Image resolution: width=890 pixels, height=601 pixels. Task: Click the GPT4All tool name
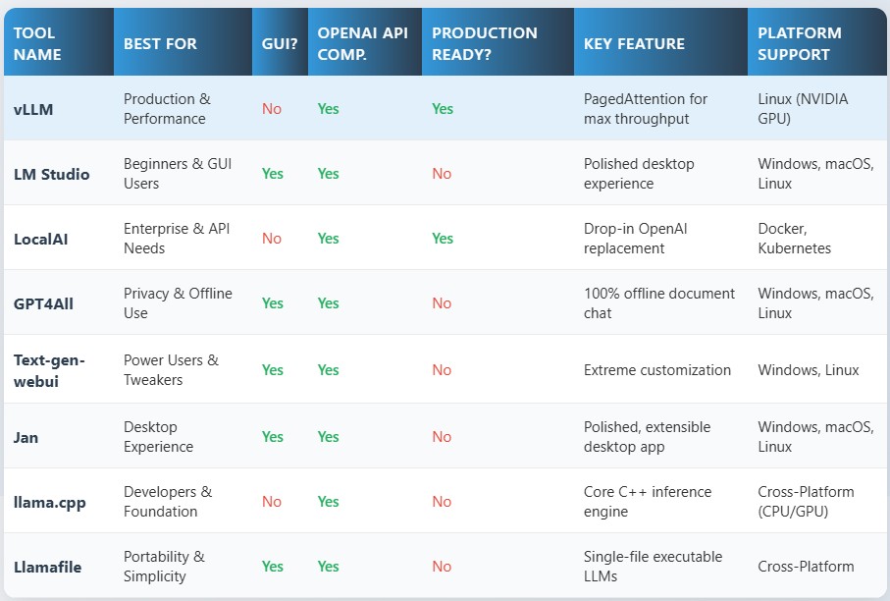pyautogui.click(x=43, y=303)
